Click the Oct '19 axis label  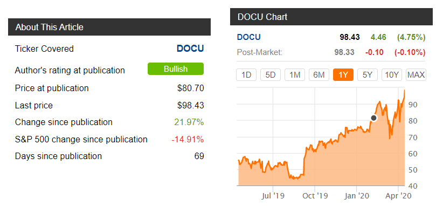314,196
